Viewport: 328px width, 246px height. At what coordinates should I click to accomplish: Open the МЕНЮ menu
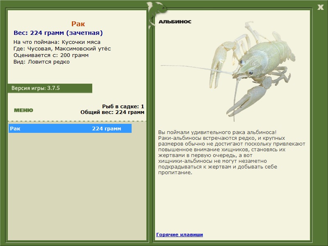pyautogui.click(x=23, y=110)
